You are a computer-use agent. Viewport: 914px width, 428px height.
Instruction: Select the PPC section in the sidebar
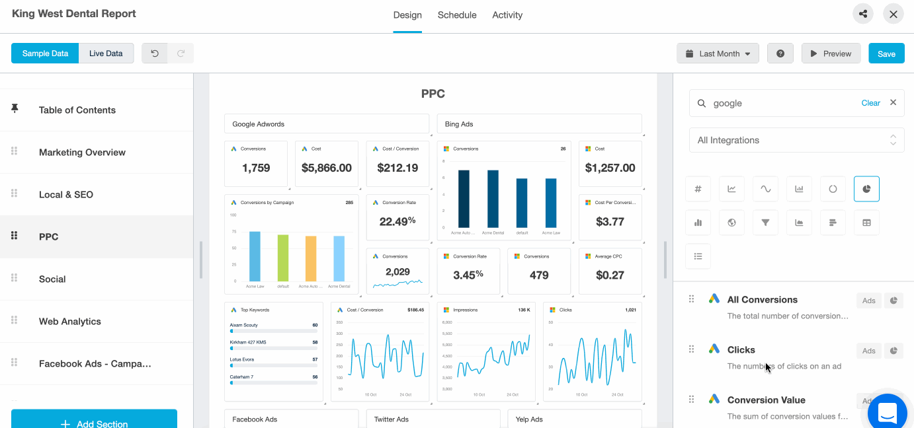pyautogui.click(x=97, y=237)
